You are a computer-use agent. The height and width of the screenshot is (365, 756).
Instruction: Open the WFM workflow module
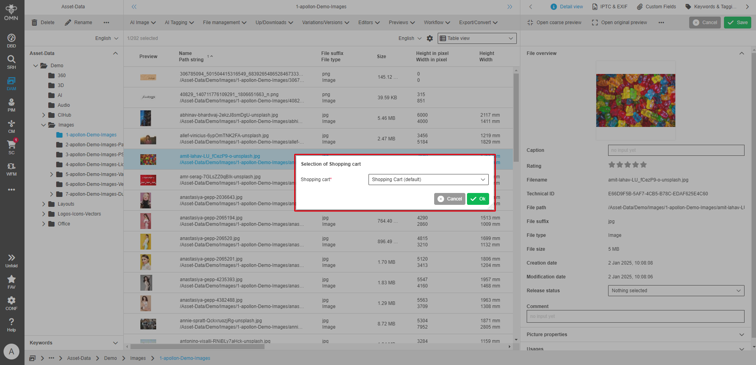11,169
